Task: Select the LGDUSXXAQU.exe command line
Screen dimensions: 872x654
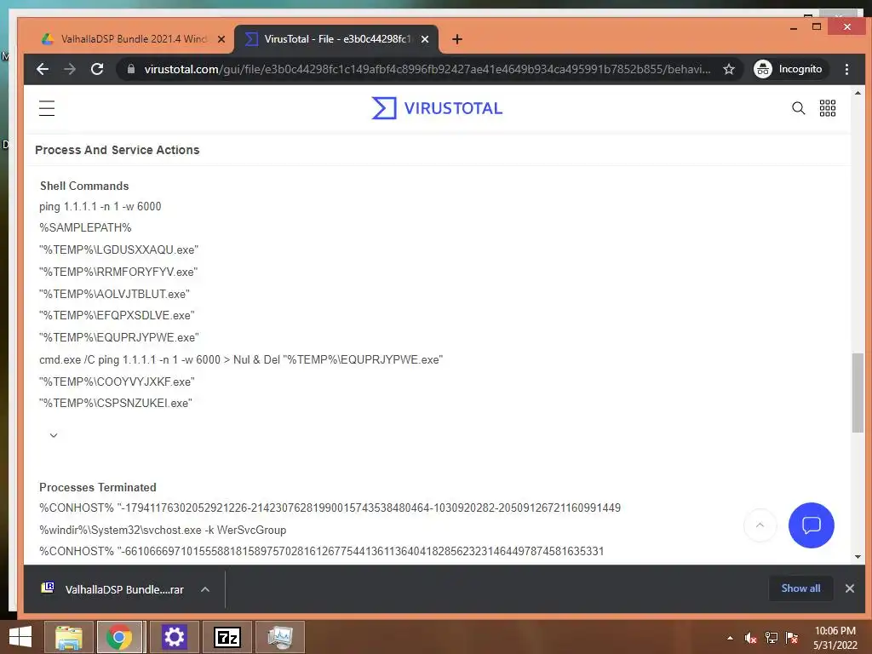Action: click(x=118, y=250)
